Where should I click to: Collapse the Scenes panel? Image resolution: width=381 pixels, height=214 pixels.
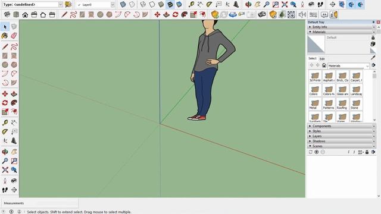(x=341, y=146)
